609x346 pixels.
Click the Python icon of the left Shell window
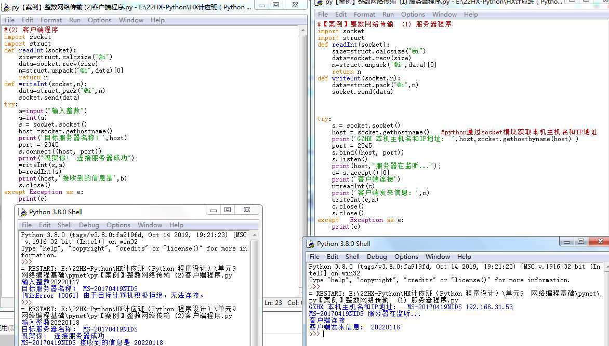click(22, 212)
